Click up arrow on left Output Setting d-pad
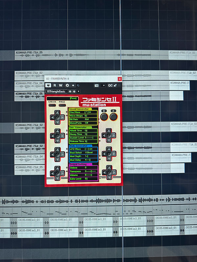The width and height of the screenshot is (197, 262). 57,168
